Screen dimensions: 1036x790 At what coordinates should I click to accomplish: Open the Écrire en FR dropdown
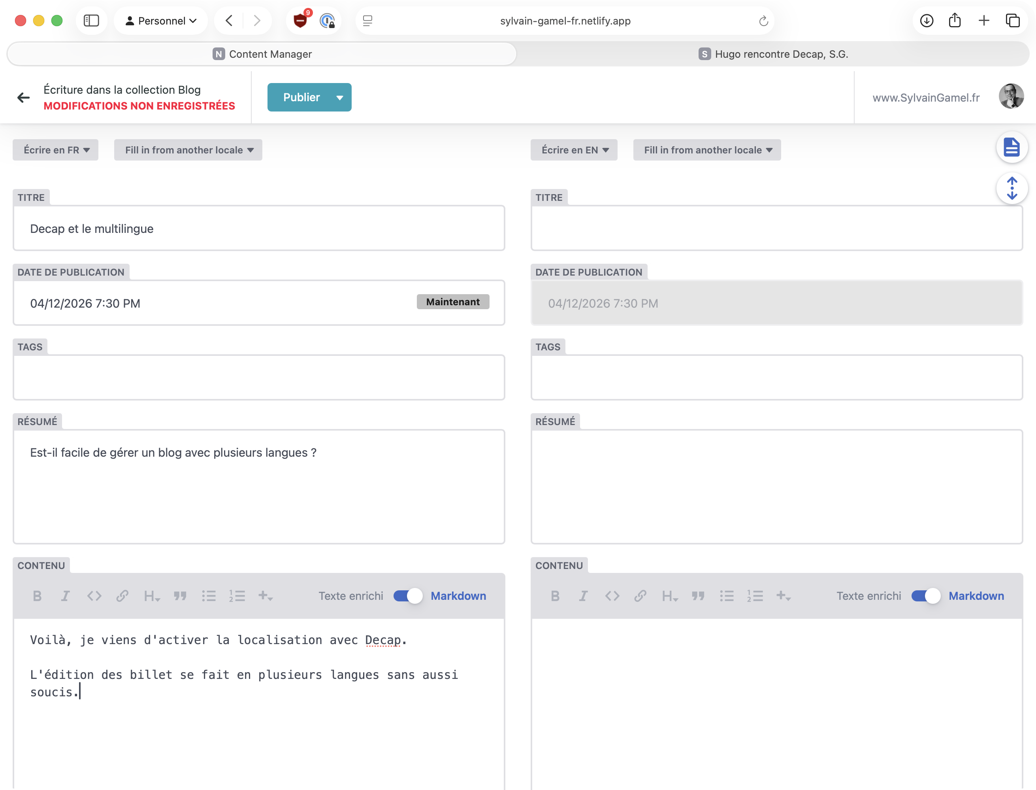coord(55,149)
